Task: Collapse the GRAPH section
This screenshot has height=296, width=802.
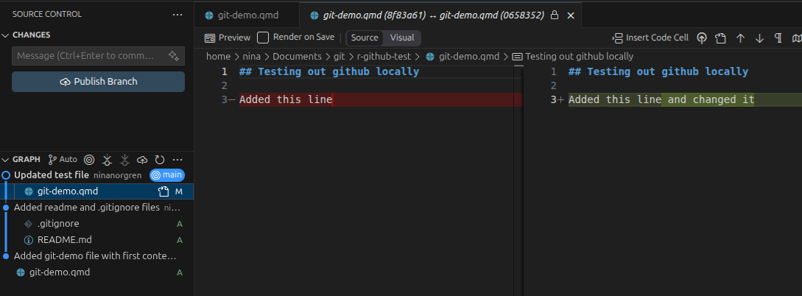Action: point(6,160)
